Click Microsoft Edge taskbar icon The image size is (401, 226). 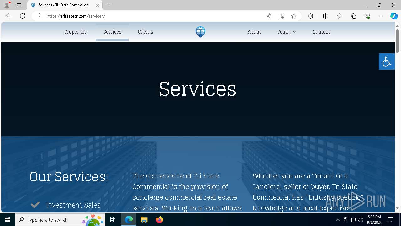point(129,220)
